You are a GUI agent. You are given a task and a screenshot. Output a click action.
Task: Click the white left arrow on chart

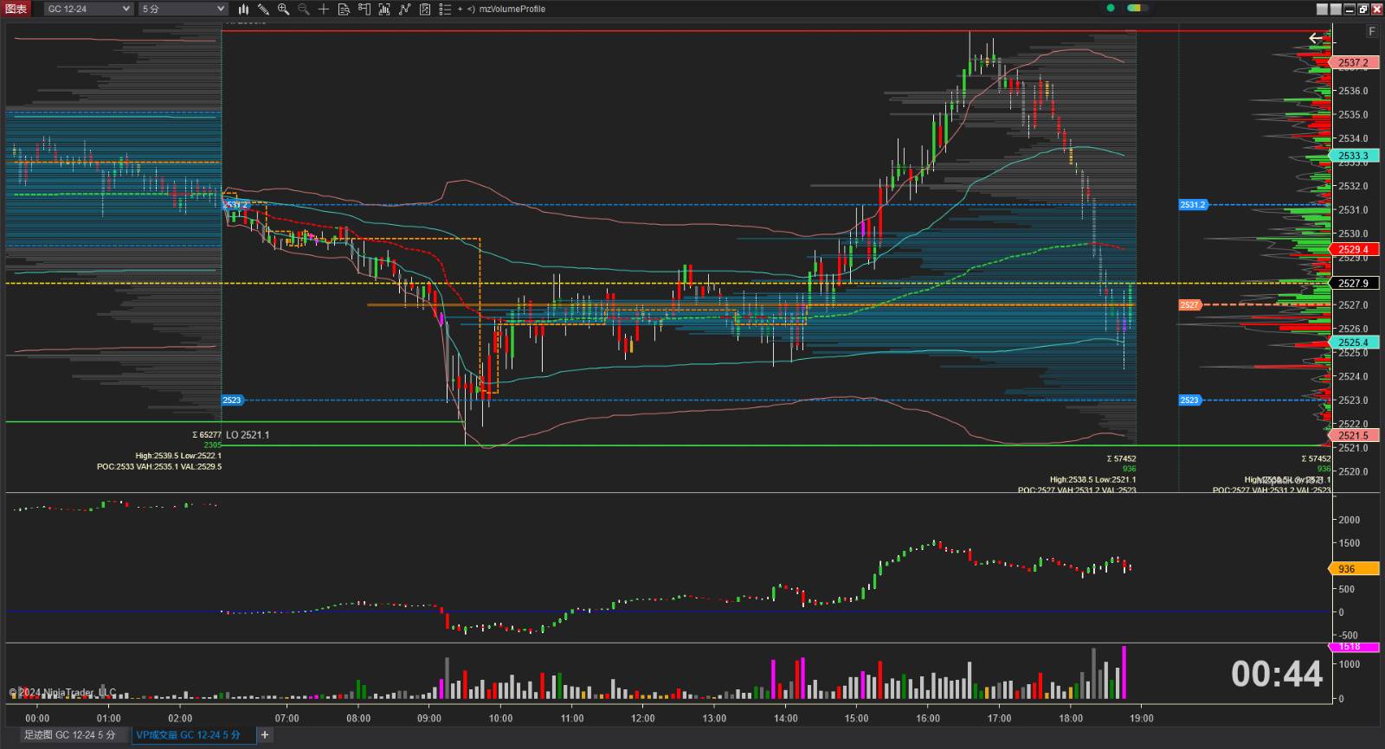point(1316,38)
